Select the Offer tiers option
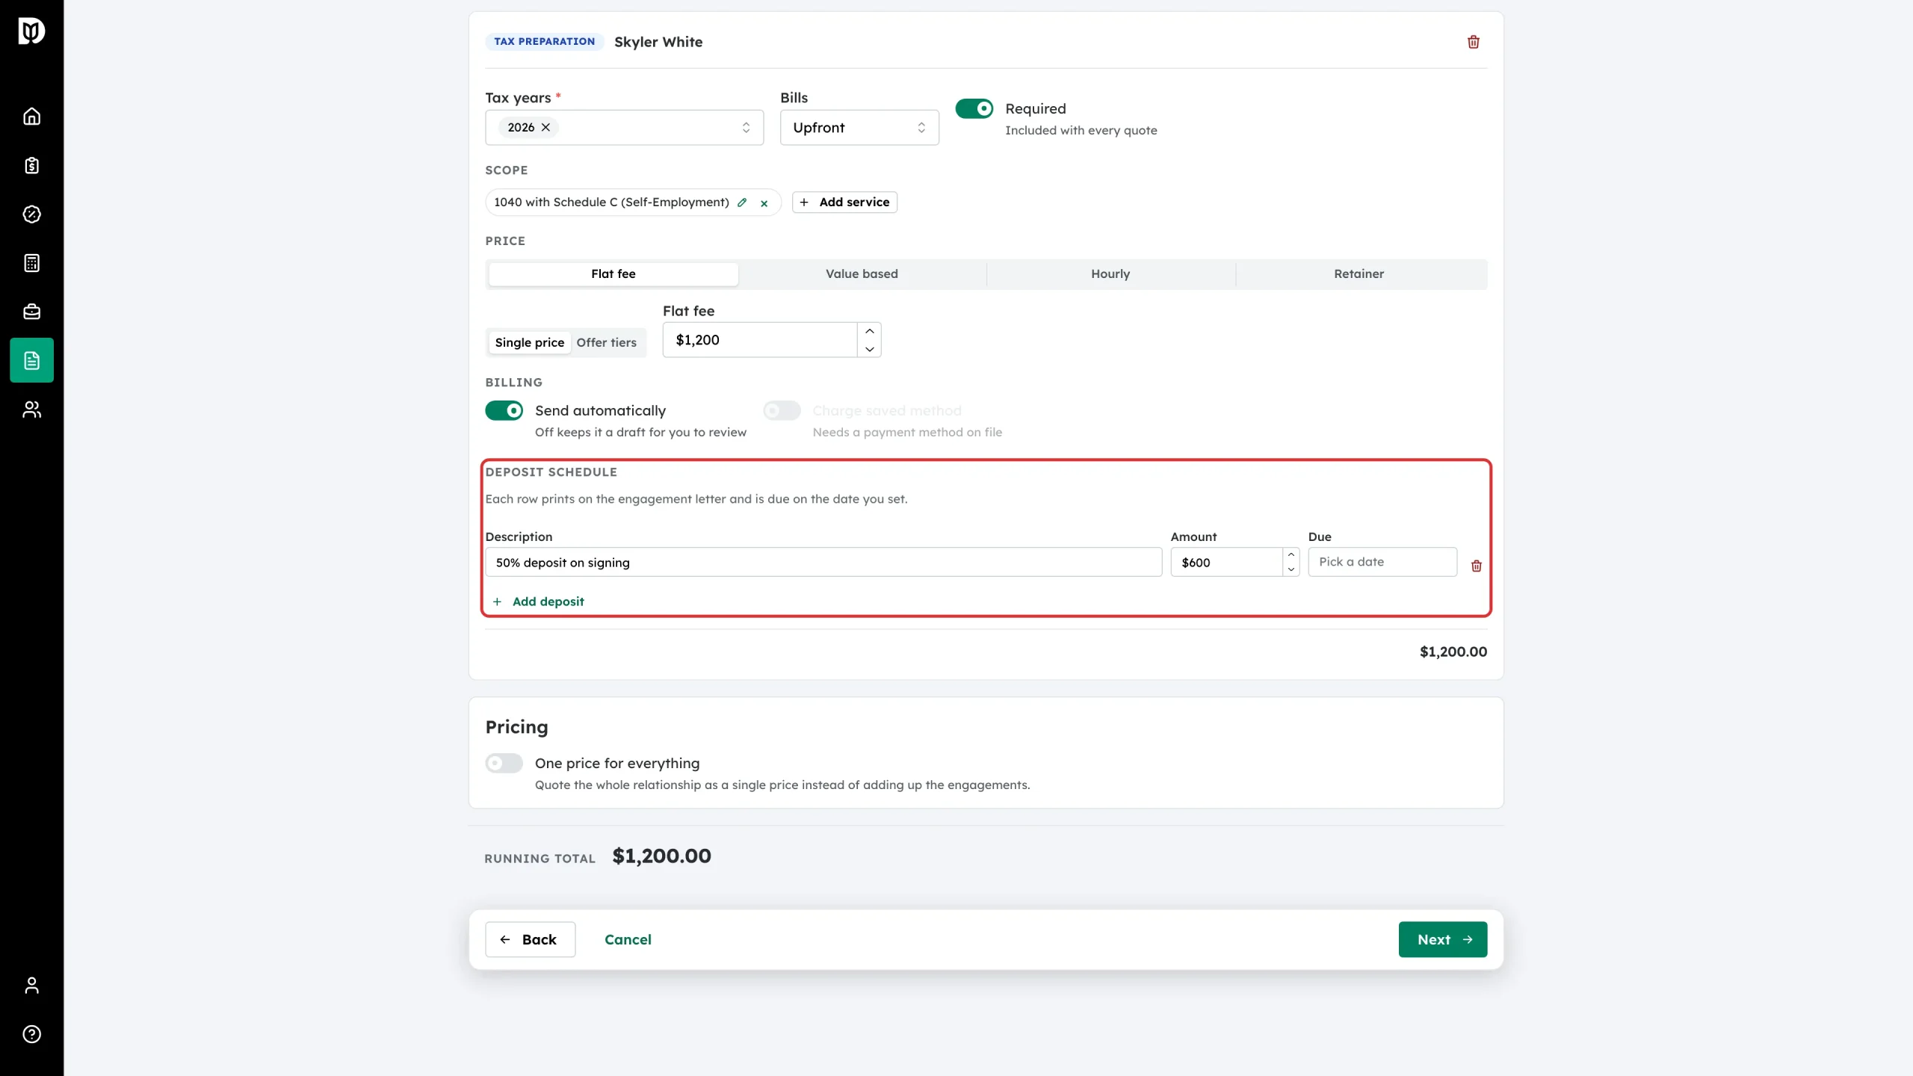The image size is (1913, 1076). point(606,343)
